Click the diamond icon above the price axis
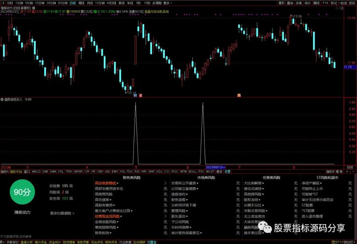The height and width of the screenshot is (244, 357). 337,8
